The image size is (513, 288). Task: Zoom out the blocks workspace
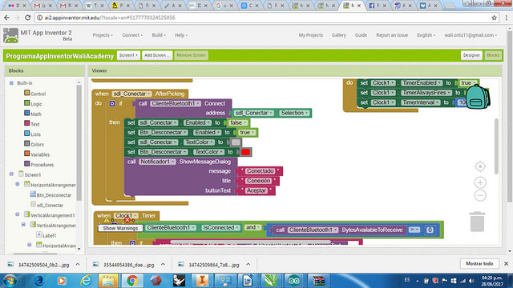pyautogui.click(x=480, y=195)
